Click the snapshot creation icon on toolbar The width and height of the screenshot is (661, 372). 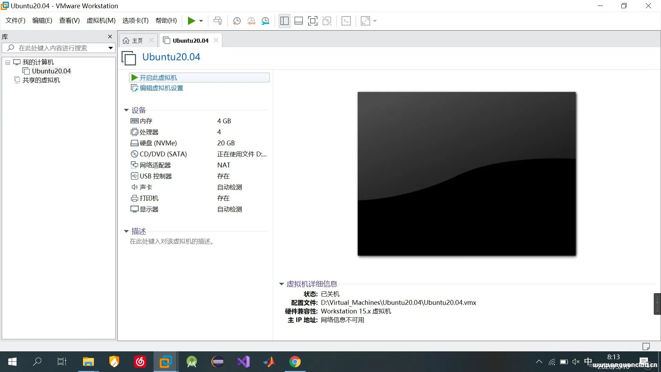coord(237,21)
